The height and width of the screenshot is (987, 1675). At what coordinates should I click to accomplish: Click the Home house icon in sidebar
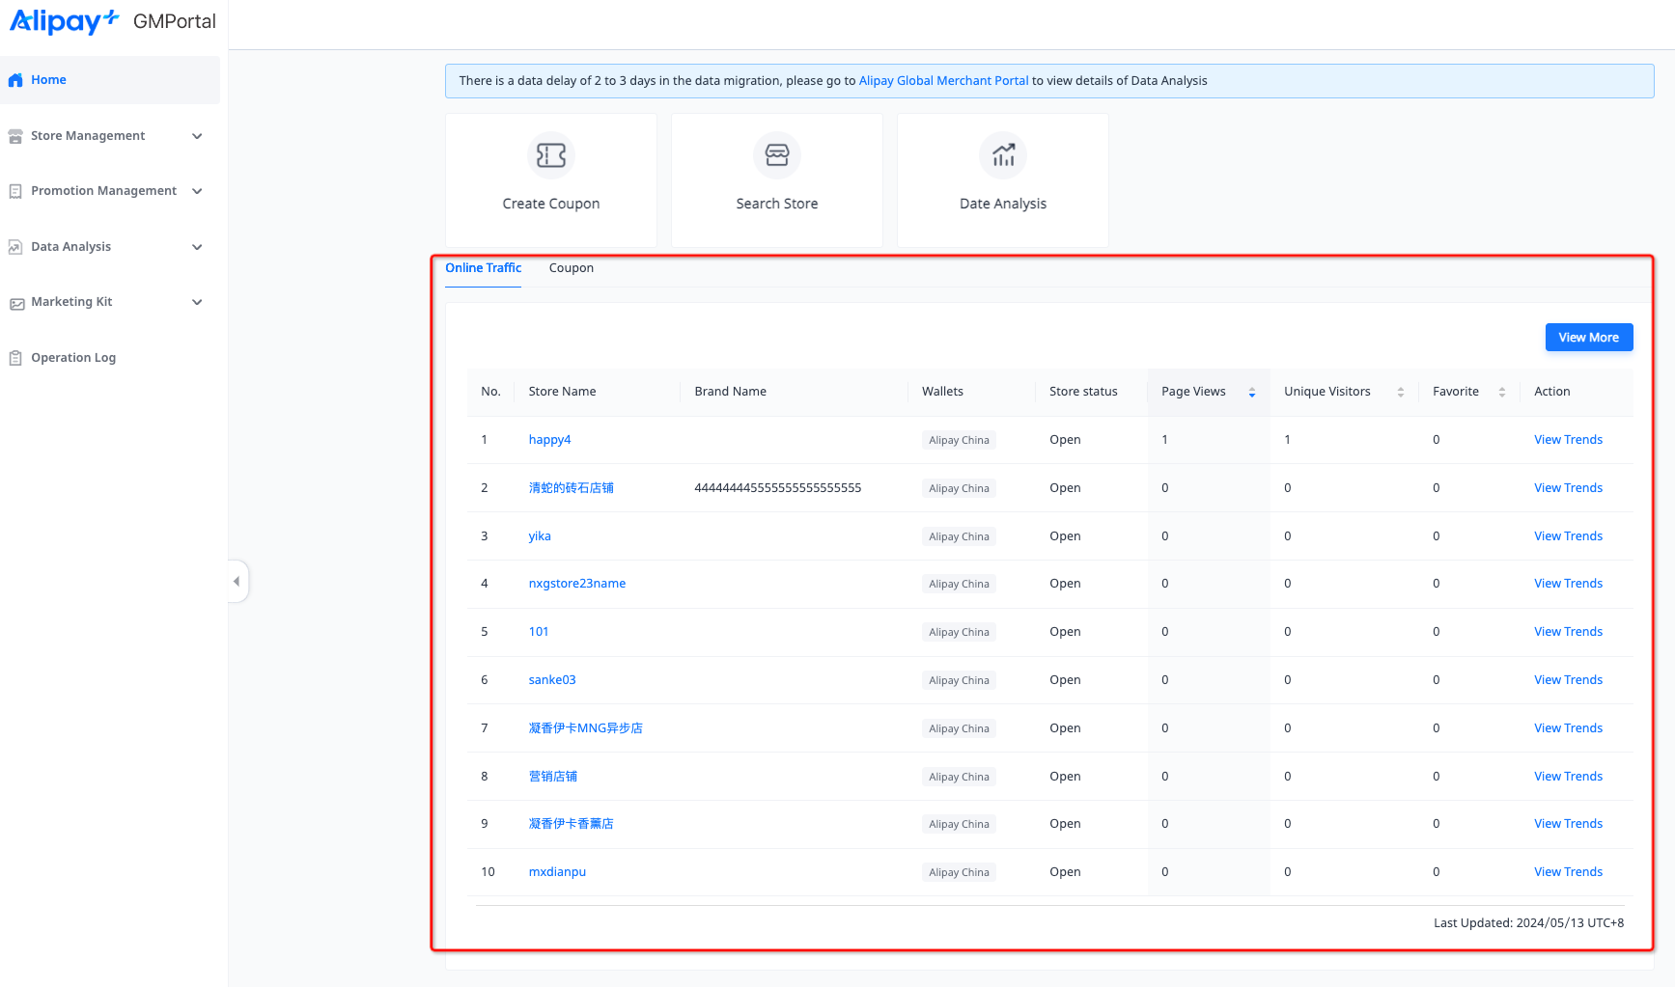click(15, 81)
